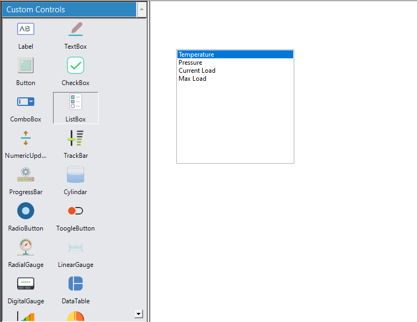Select the Label control icon
Screen dimensions: 417x322
tap(26, 29)
